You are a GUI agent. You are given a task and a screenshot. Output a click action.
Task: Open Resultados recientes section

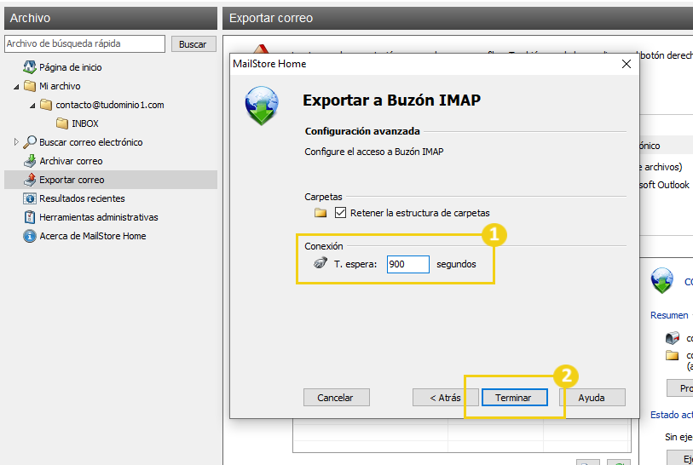[x=82, y=198]
